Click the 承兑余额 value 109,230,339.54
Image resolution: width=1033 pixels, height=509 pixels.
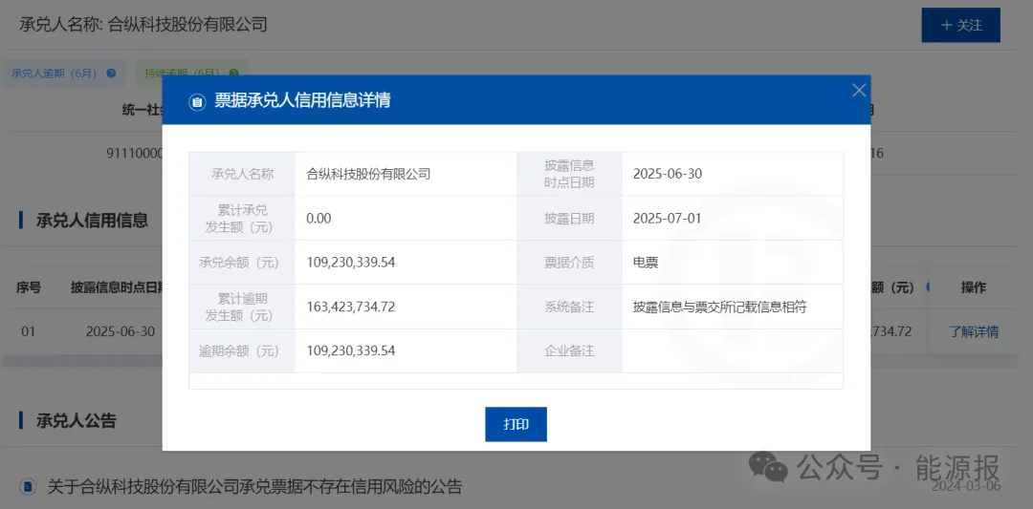[350, 263]
